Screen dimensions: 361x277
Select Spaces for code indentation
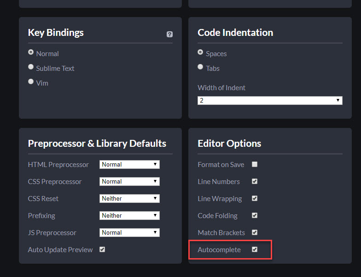[200, 52]
